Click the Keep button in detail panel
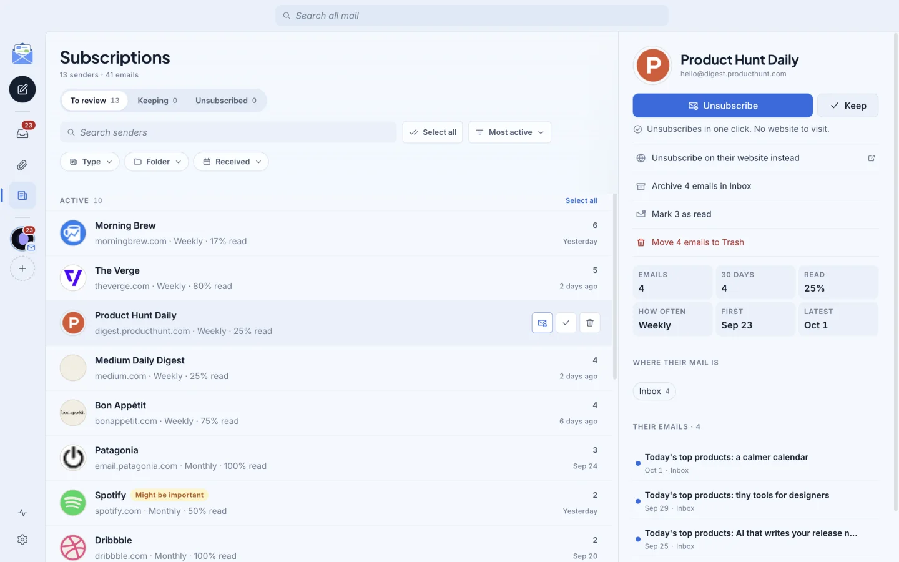Viewport: 899px width, 562px height. click(848, 106)
